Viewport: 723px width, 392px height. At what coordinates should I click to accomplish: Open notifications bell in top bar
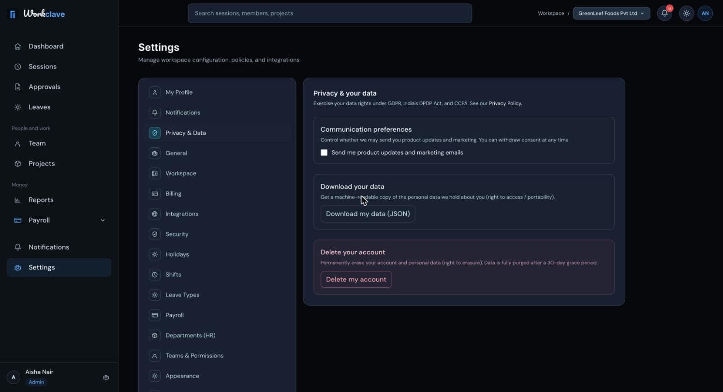[664, 14]
